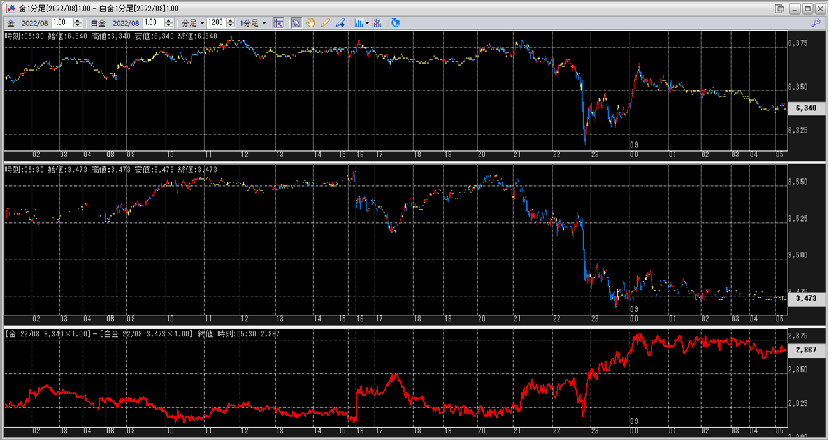Click the refresh chart icon
Viewport: 829px width, 441px height.
click(396, 23)
